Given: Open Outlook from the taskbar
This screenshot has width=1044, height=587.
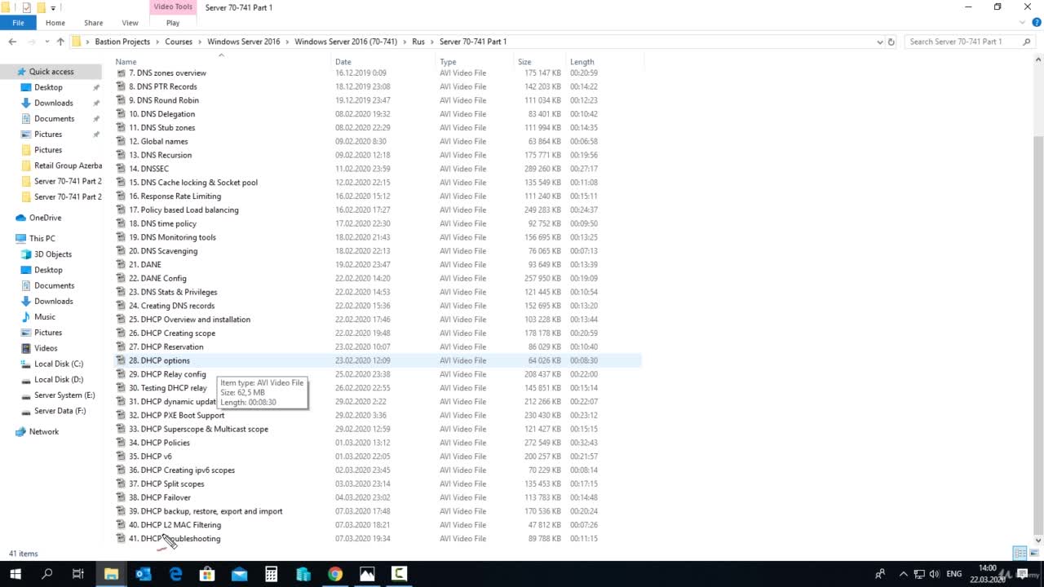Looking at the screenshot, I should click(x=144, y=574).
